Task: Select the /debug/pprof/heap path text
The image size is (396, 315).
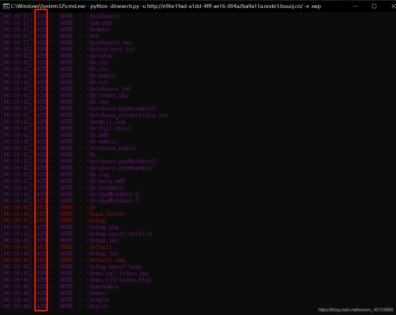Action: pyautogui.click(x=114, y=267)
